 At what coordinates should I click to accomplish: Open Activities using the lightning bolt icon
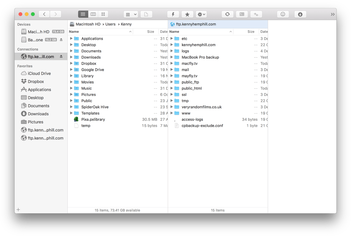tap(173, 14)
